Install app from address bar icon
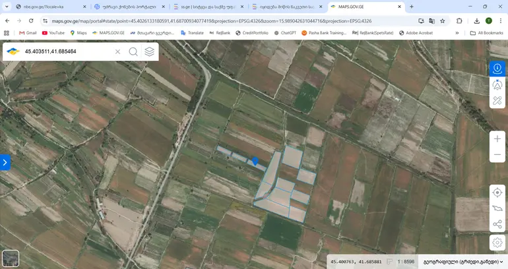The image size is (508, 269). (x=421, y=21)
